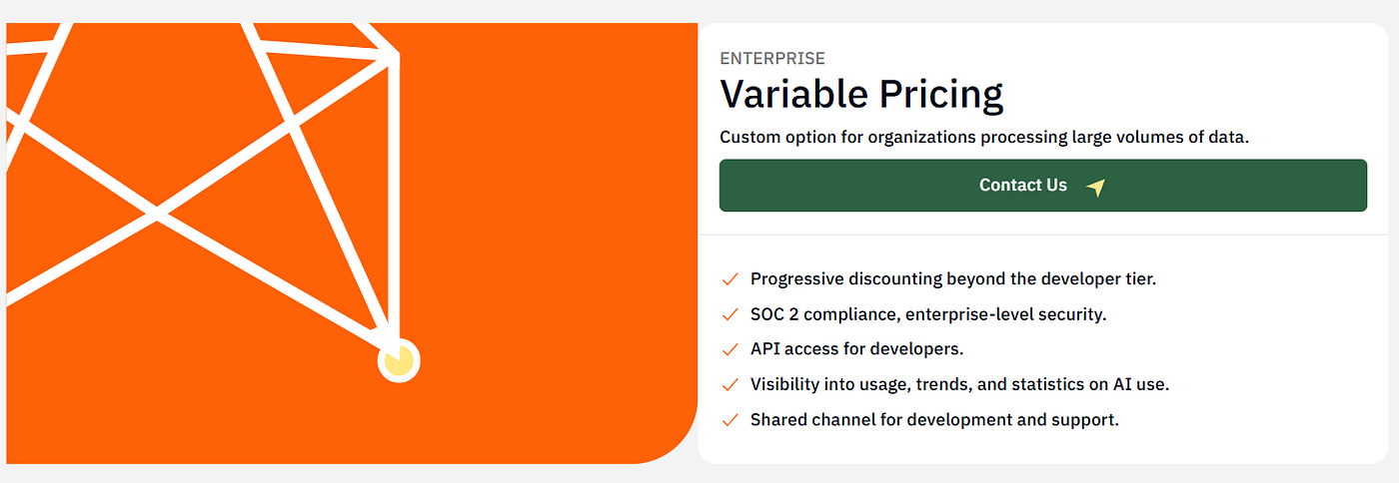The width and height of the screenshot is (1399, 483).
Task: Click the Shared channel support text
Action: (934, 419)
